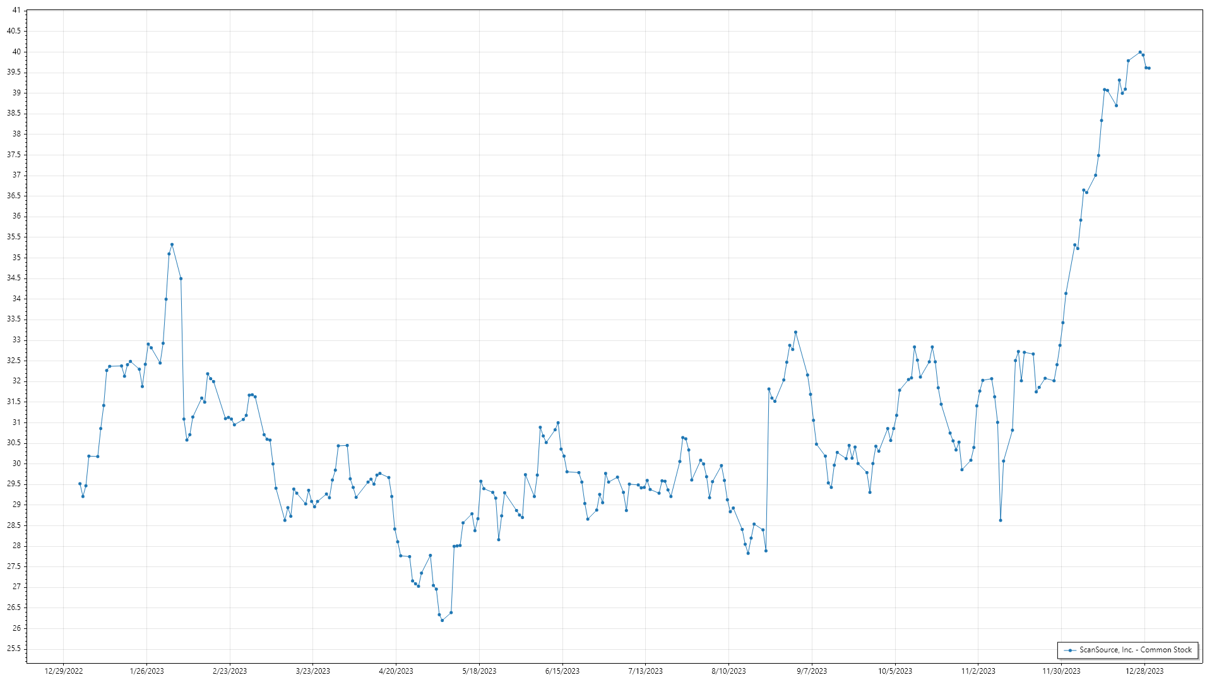Image resolution: width=1212 pixels, height=682 pixels.
Task: Click the 9/7/2023 x-axis date label
Action: (812, 671)
